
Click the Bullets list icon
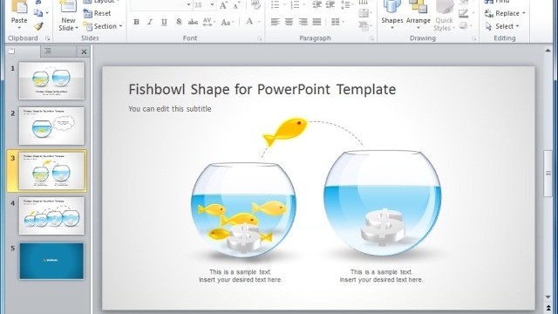pyautogui.click(x=276, y=5)
